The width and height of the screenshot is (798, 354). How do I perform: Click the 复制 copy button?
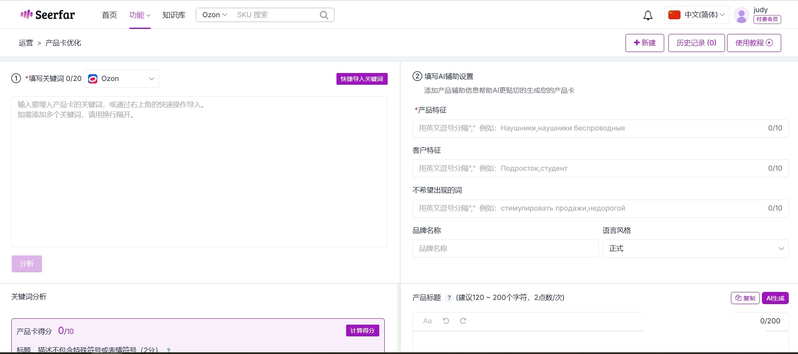[x=745, y=298]
